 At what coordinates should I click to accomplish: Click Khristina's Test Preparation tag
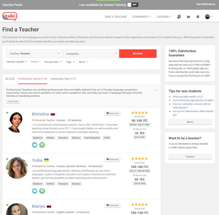[x=92, y=138]
